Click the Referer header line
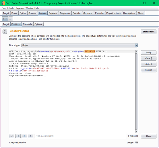This screenshot has width=159, height=148. pos(39,66)
